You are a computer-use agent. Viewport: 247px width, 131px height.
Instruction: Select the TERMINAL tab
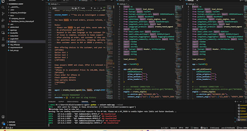point(85,102)
